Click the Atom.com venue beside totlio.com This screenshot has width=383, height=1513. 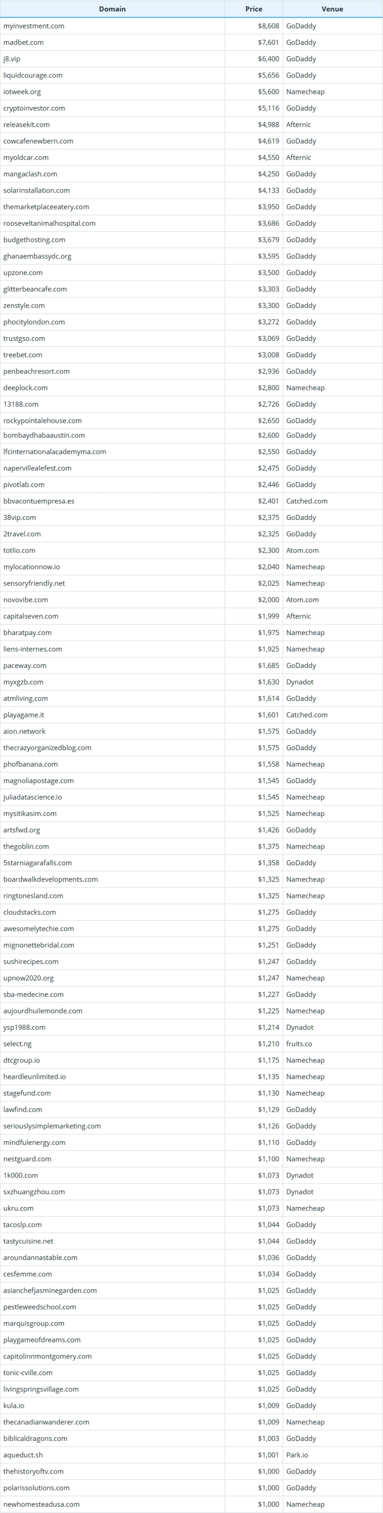[x=302, y=550]
